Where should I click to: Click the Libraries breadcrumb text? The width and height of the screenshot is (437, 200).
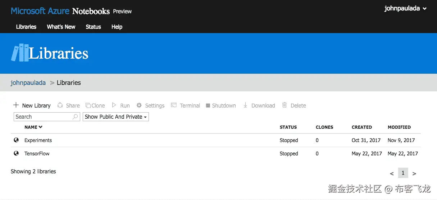point(69,83)
